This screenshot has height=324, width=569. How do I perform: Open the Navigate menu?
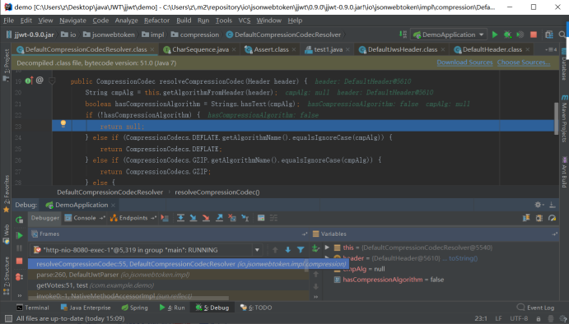73,21
